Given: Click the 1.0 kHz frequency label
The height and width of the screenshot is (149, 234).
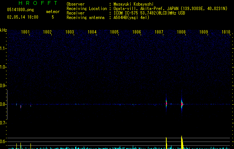Looking at the screenshot, I should 3,67.
